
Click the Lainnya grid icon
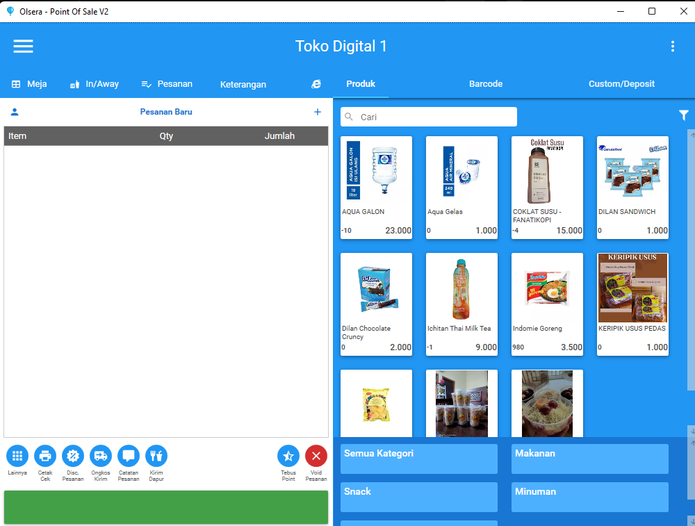(17, 456)
